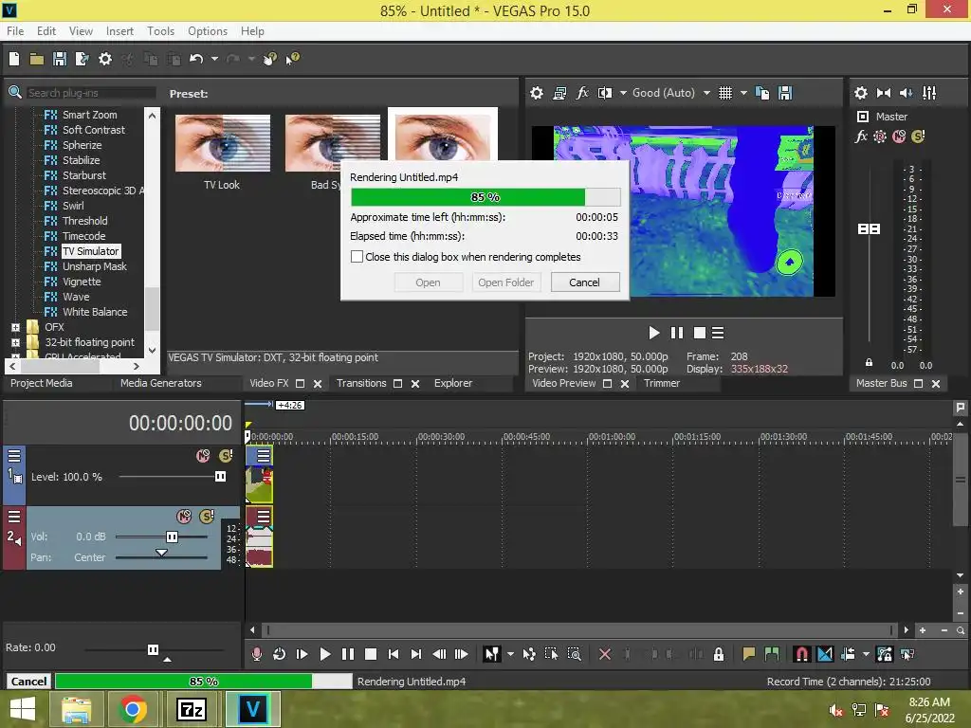Click Play in the Video Preview

pyautogui.click(x=654, y=333)
